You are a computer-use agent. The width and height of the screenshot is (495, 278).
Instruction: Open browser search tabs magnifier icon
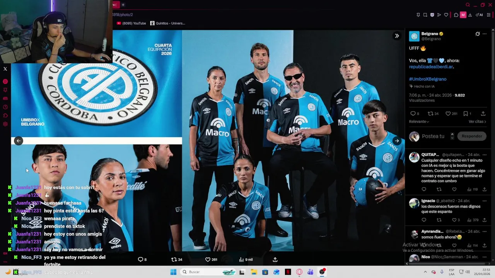point(468,5)
